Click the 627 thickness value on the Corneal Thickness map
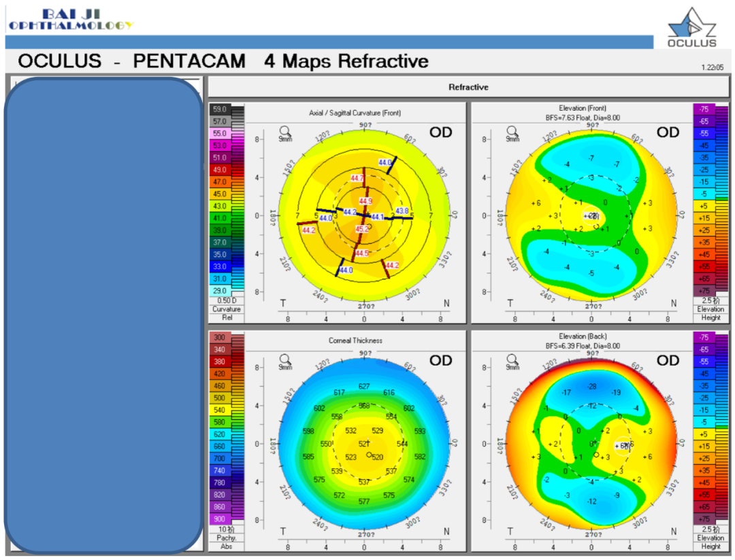Viewport: 735px width, 560px height. coord(364,387)
